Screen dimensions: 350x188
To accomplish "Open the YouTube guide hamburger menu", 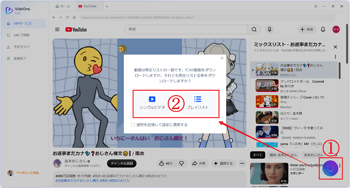I will (x=57, y=29).
